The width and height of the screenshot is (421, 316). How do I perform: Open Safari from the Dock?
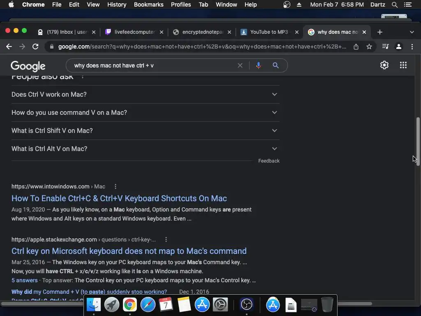click(148, 305)
